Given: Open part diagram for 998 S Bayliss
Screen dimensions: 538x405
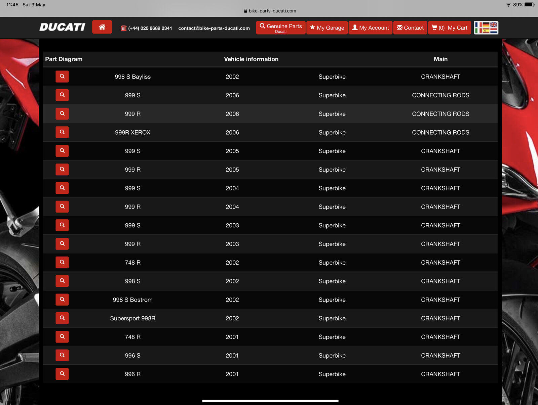Looking at the screenshot, I should tap(62, 77).
